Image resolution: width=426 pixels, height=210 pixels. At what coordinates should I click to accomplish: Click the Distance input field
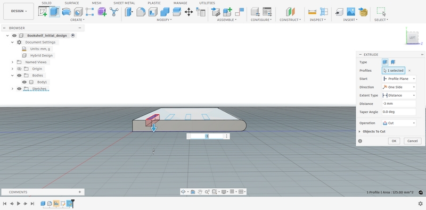pyautogui.click(x=399, y=104)
